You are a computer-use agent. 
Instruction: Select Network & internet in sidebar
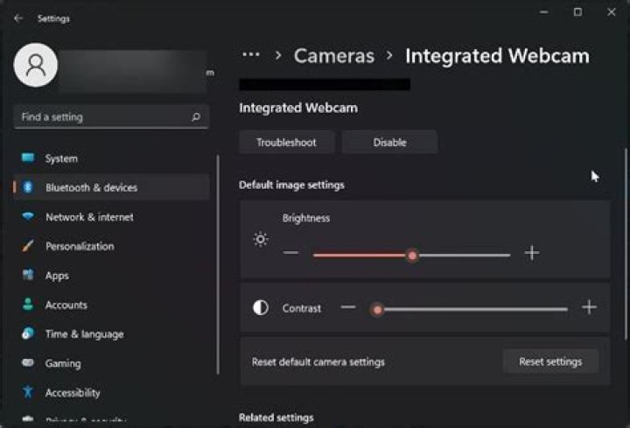pyautogui.click(x=89, y=217)
